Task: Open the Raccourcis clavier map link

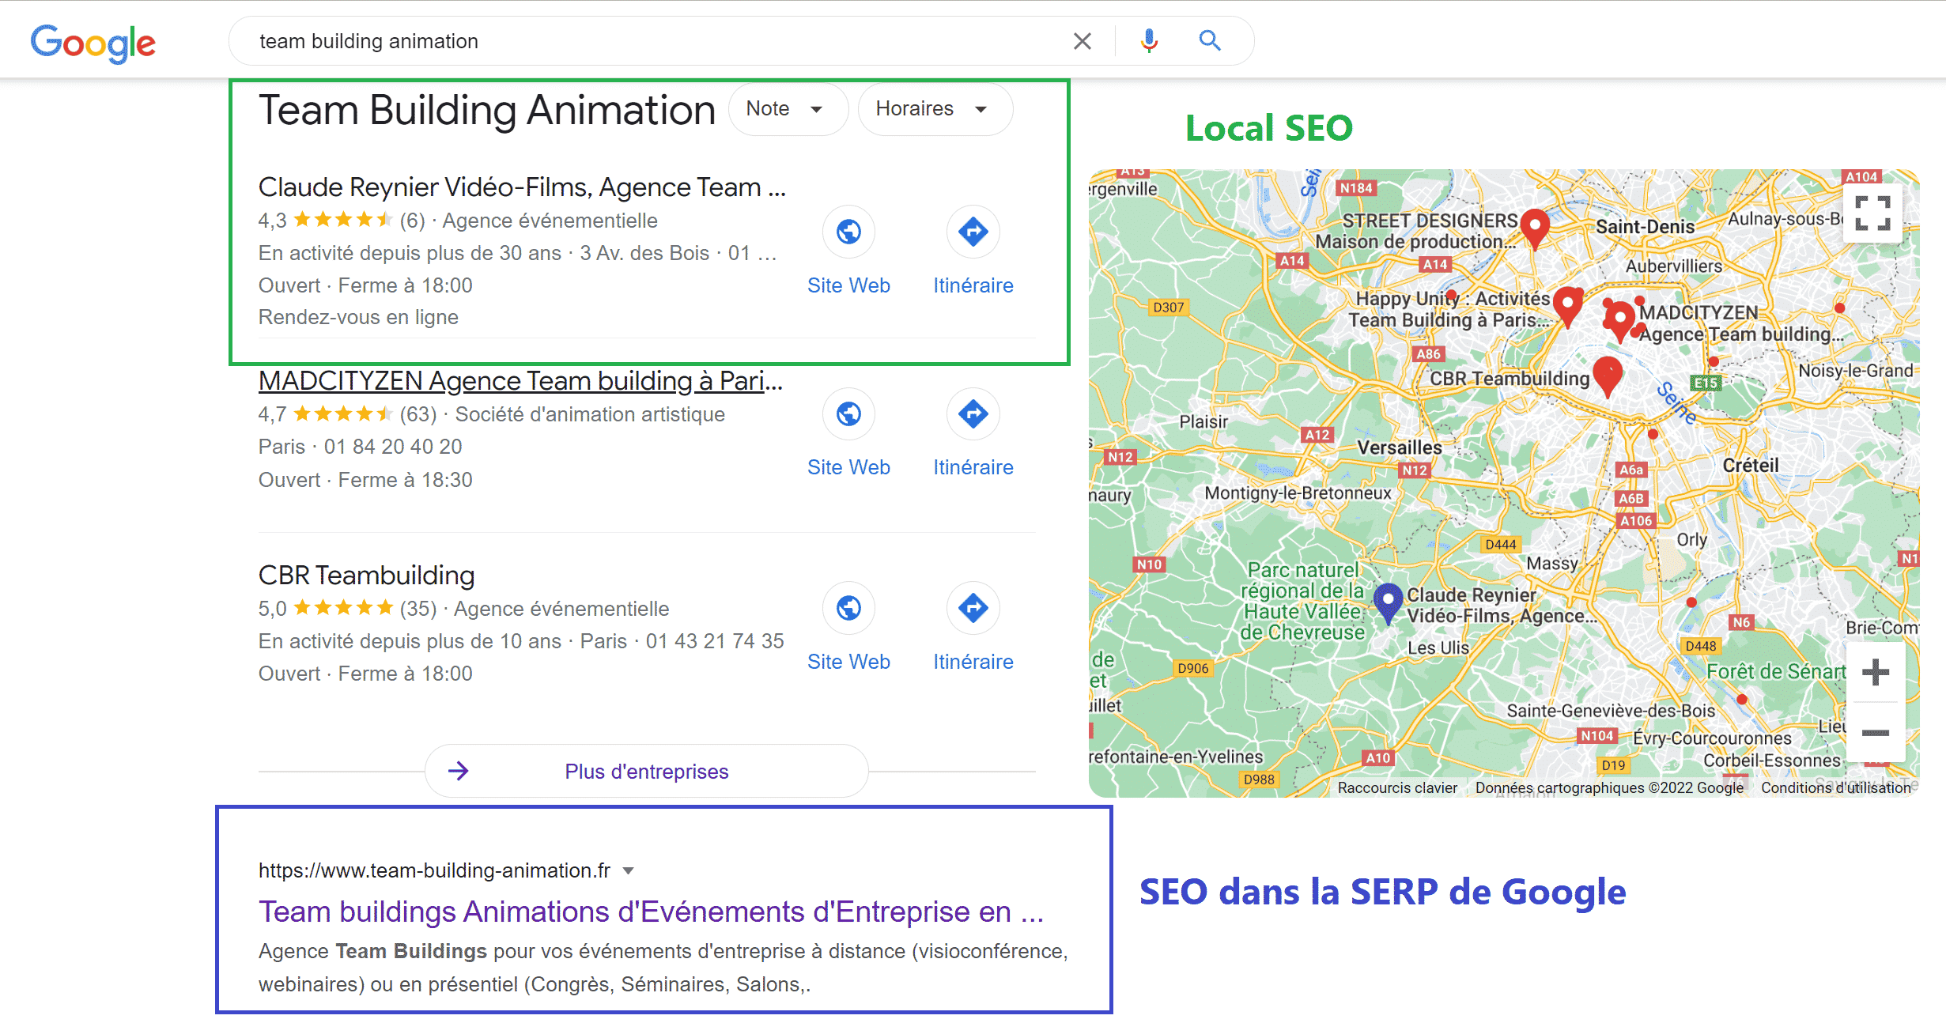Action: [1396, 787]
